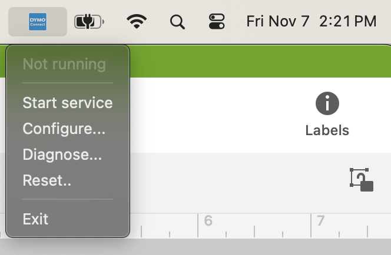Screen dimensions: 391x255
Task: Choose the Configure... menu entry
Action: (64, 129)
